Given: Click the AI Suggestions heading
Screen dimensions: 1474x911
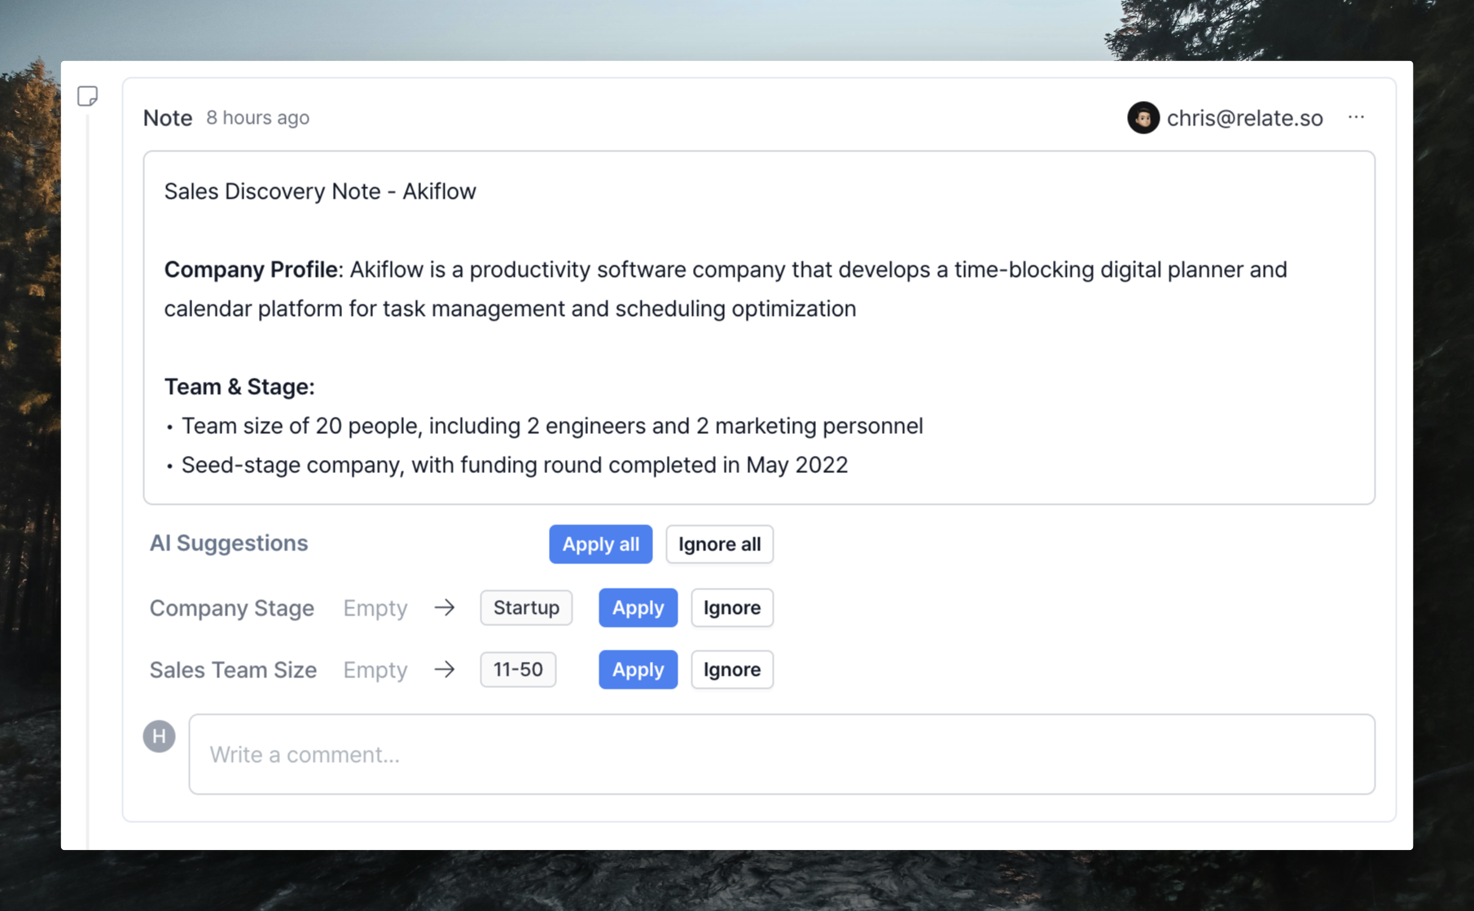Looking at the screenshot, I should click(x=229, y=543).
